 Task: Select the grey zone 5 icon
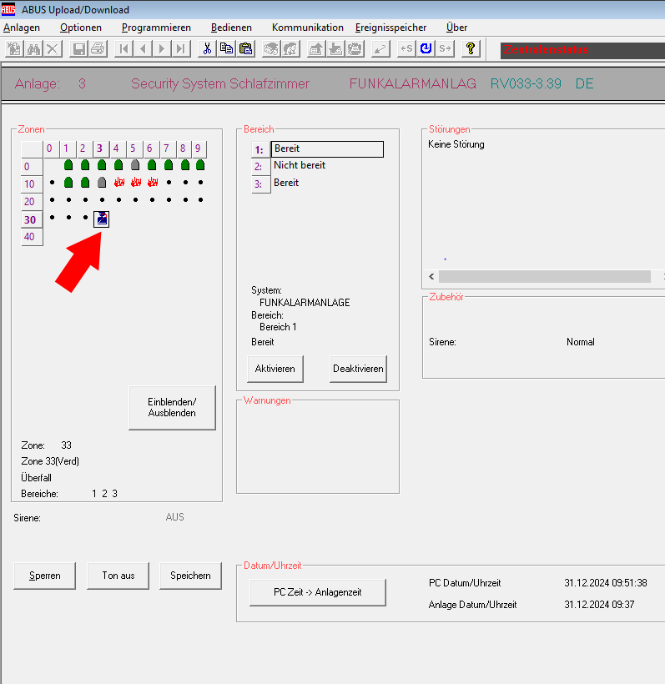click(134, 165)
